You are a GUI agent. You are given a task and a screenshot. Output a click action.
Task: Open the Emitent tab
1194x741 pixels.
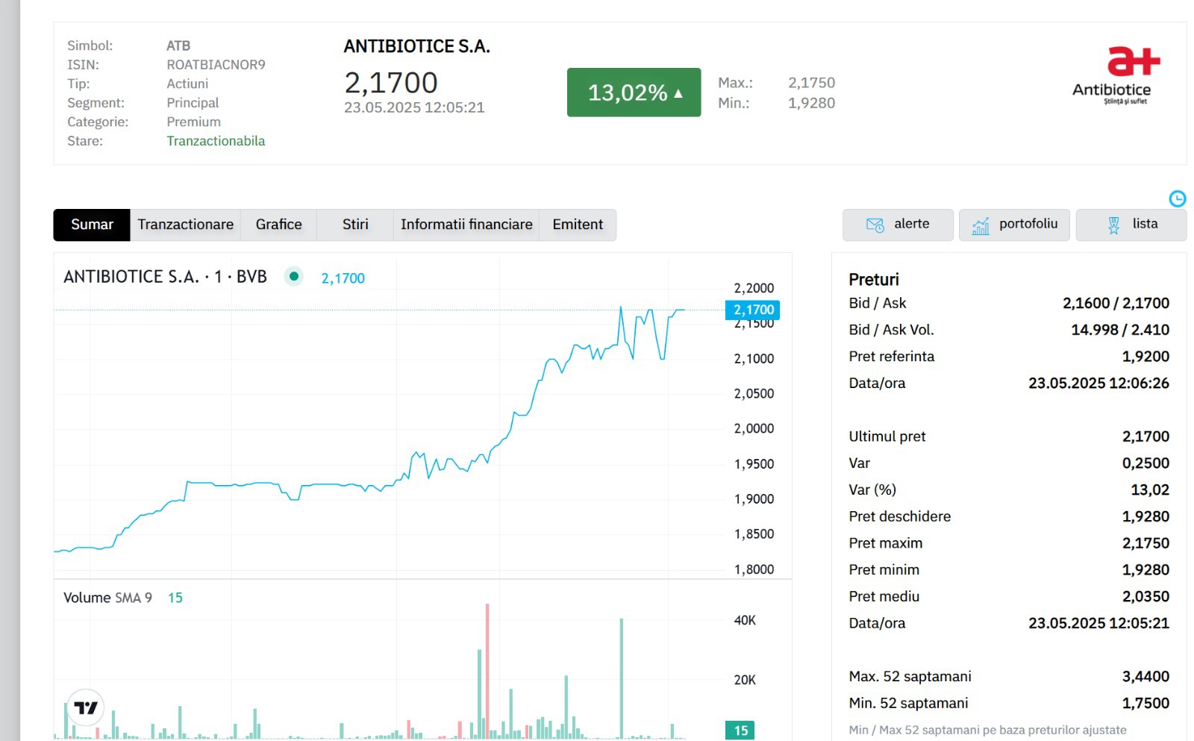point(578,225)
